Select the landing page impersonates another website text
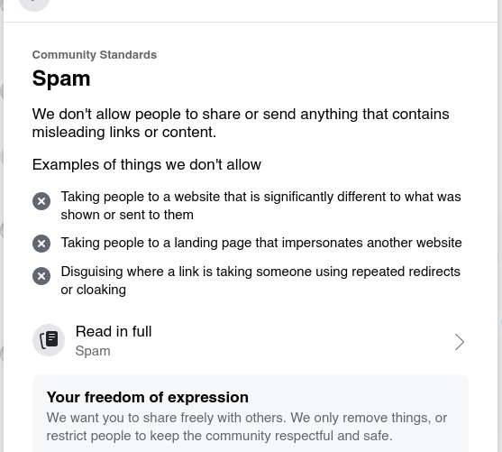 point(261,243)
